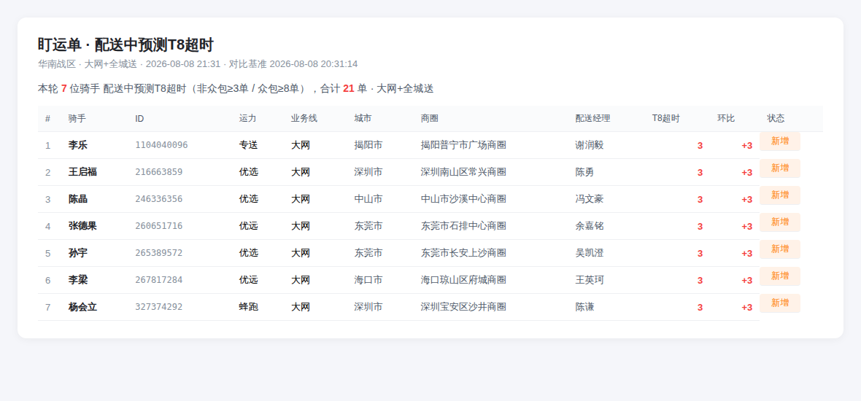861x401 pixels.
Task: Click the 运力 column header
Action: pos(247,119)
